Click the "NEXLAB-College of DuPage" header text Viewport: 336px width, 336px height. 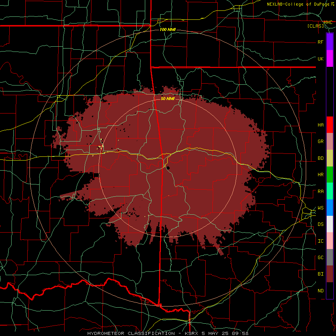(x=298, y=4)
